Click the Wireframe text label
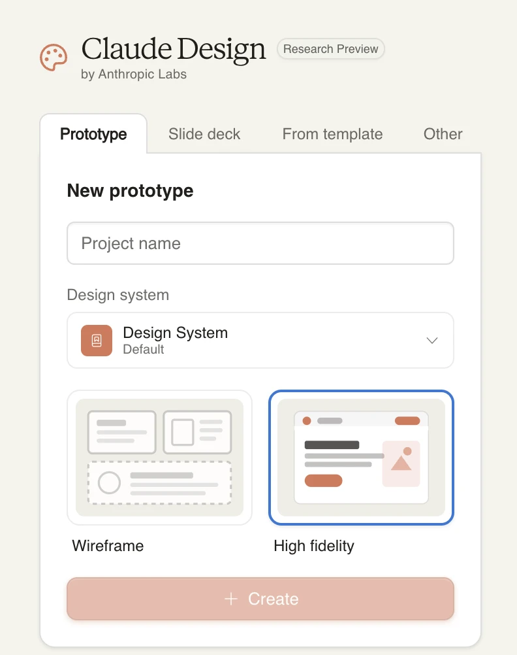 (108, 546)
